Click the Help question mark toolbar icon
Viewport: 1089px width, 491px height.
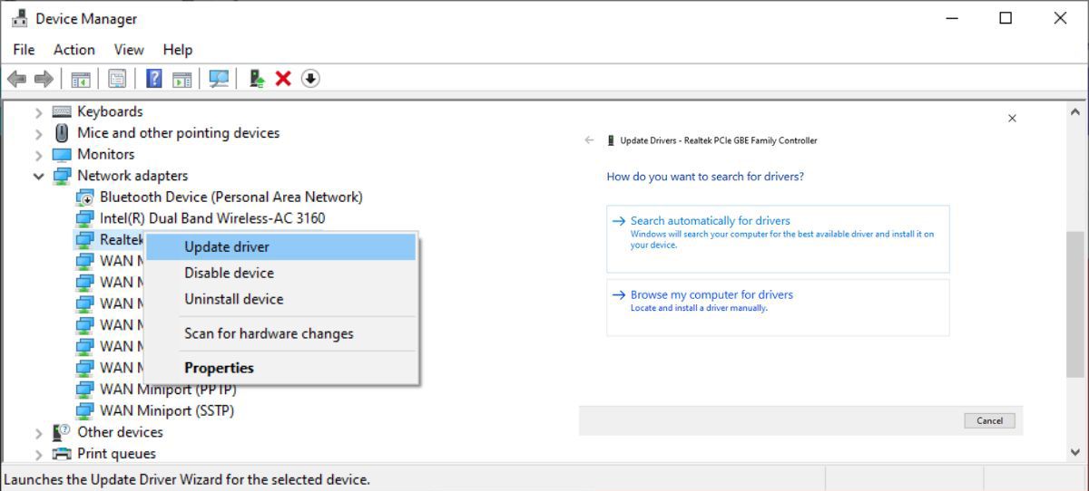pyautogui.click(x=154, y=79)
